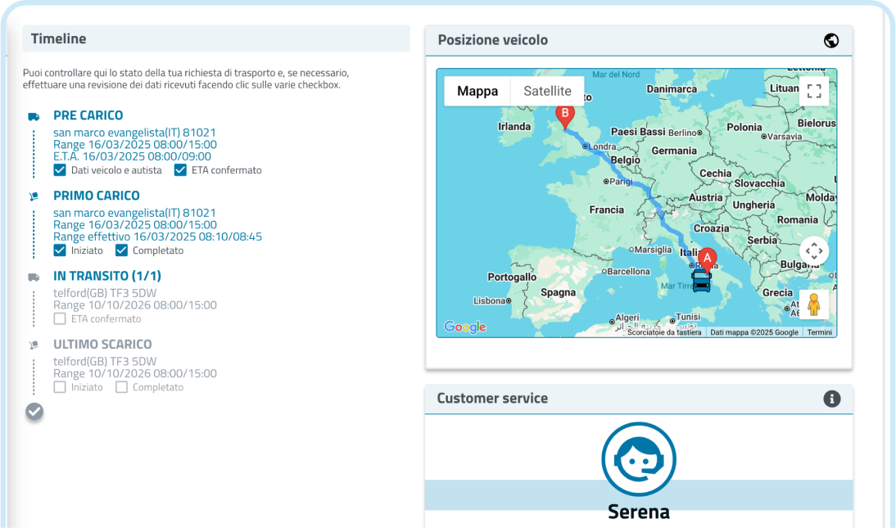This screenshot has width=896, height=528.
Task: Click the globe icon in Posizione veicolo header
Action: pos(831,40)
